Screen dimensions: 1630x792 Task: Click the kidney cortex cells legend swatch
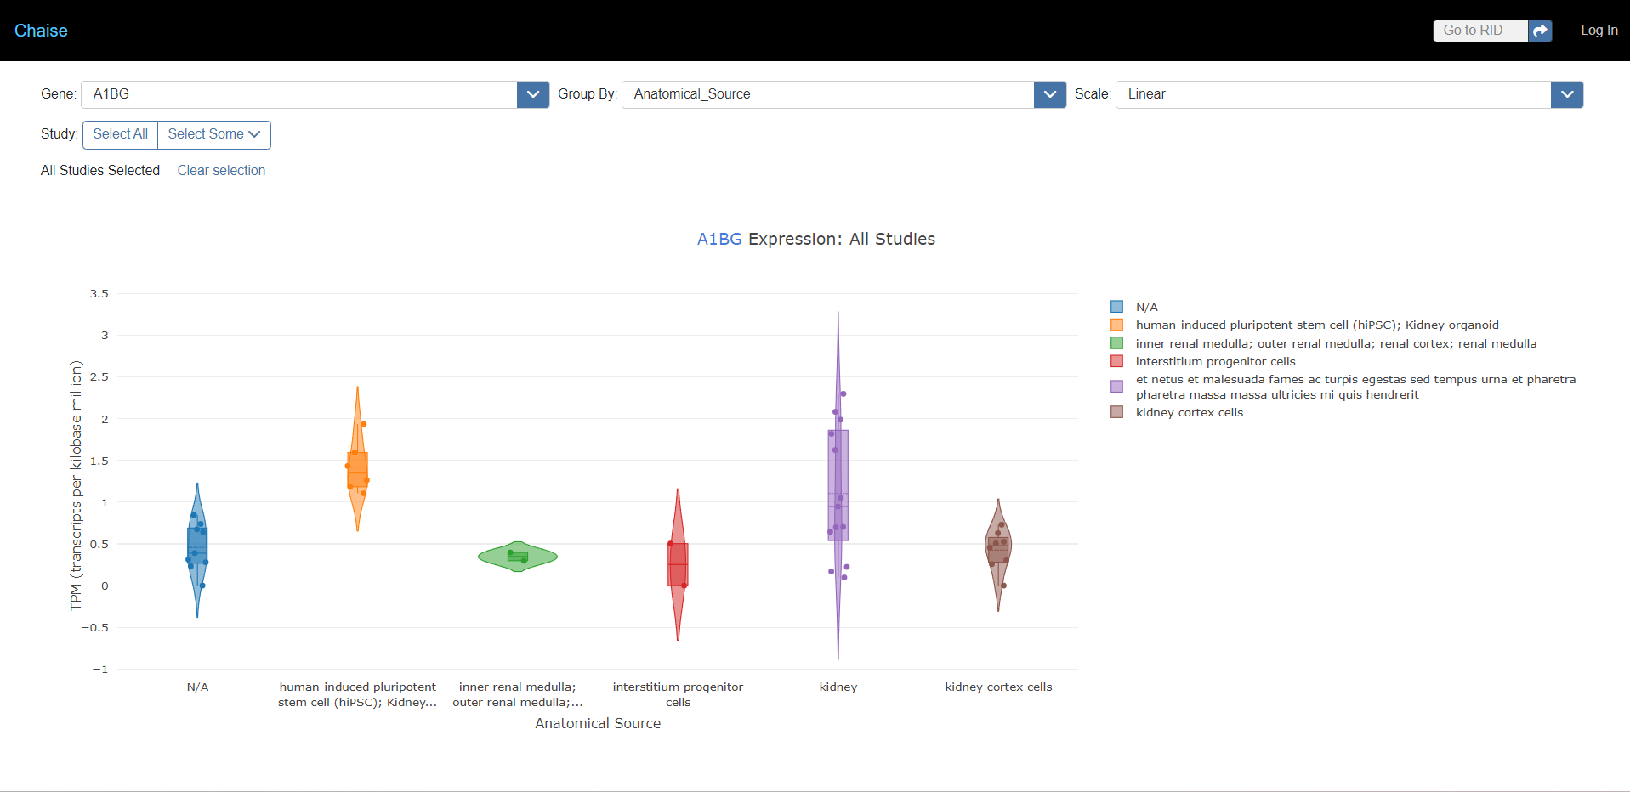[x=1116, y=411]
